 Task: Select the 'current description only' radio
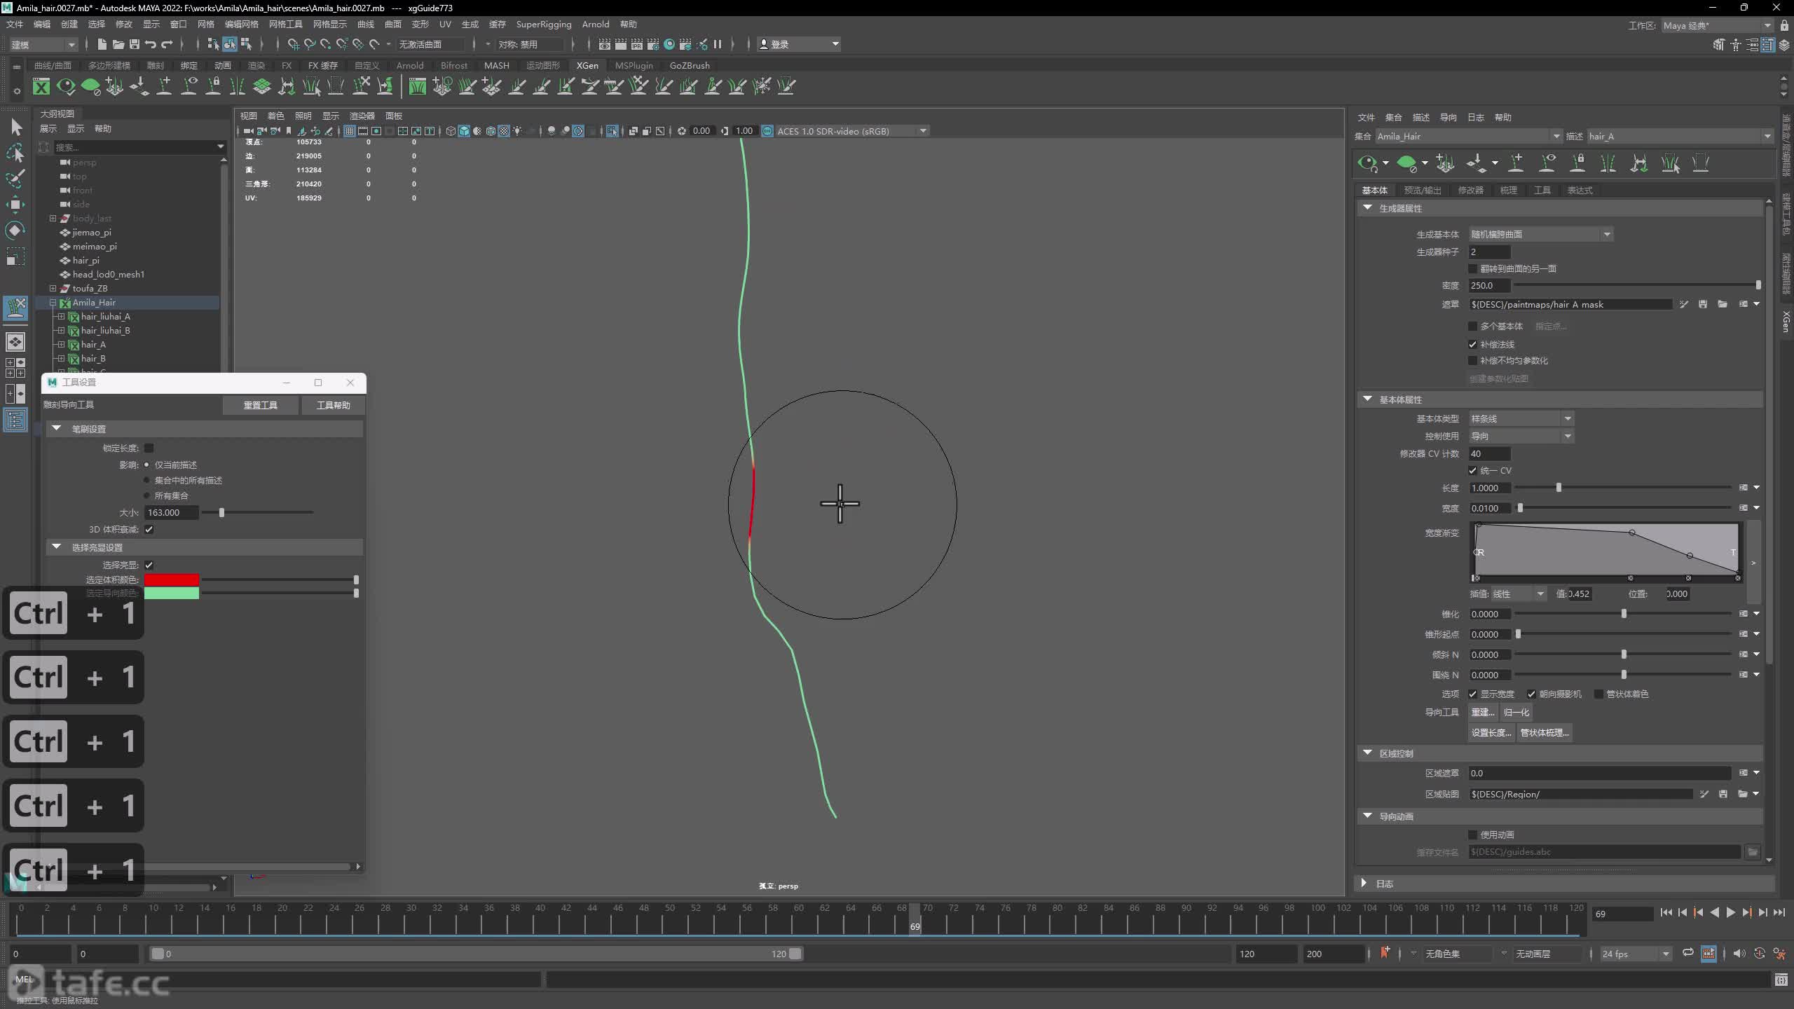[x=147, y=465]
